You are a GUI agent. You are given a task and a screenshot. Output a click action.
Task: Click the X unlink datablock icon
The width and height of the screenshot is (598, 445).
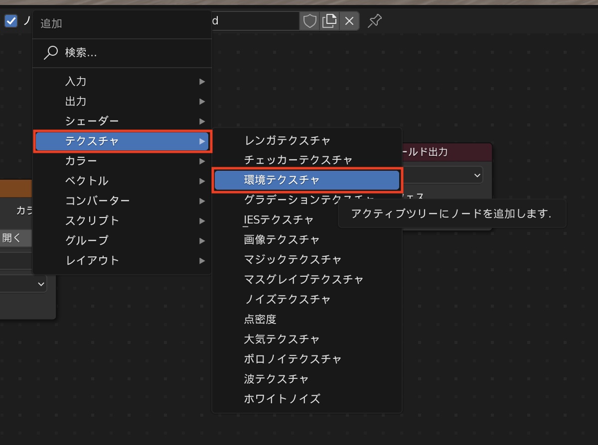click(349, 21)
